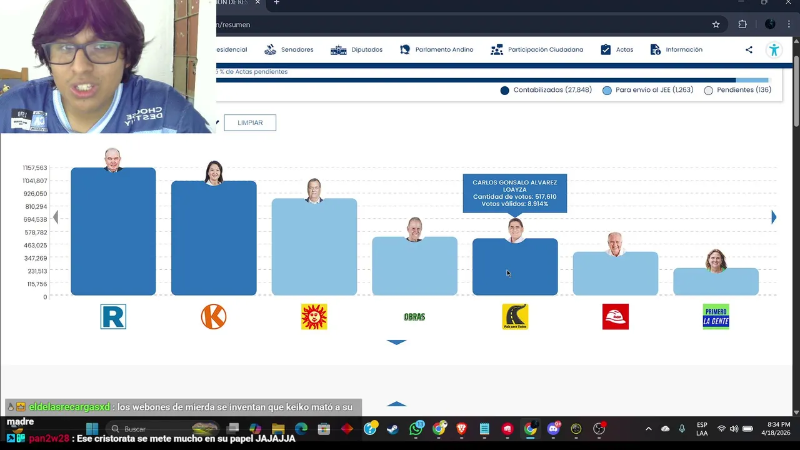Open Brave browser from the taskbar
The width and height of the screenshot is (800, 450).
[461, 429]
